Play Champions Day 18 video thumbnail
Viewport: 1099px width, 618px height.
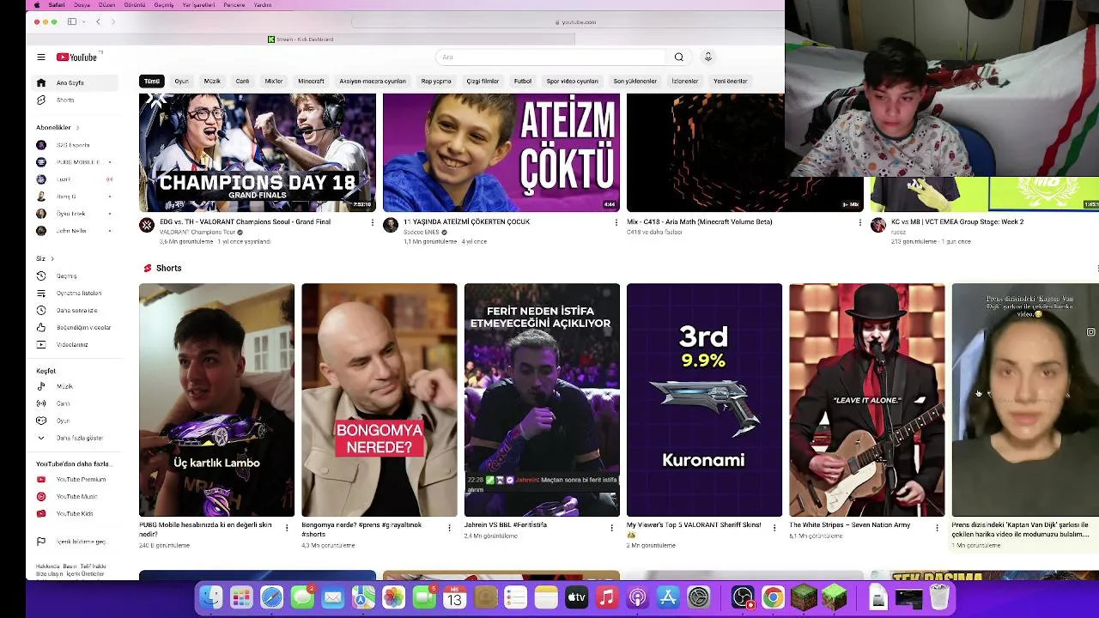coord(258,153)
